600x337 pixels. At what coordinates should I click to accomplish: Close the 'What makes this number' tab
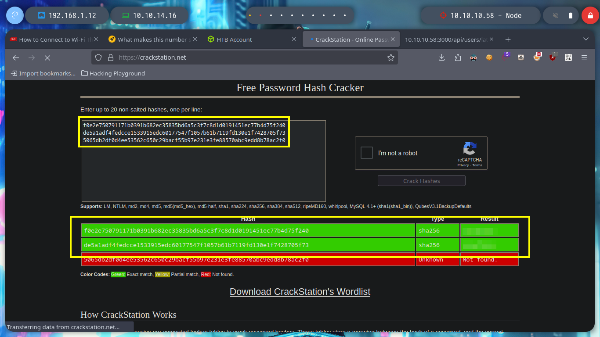(x=195, y=39)
